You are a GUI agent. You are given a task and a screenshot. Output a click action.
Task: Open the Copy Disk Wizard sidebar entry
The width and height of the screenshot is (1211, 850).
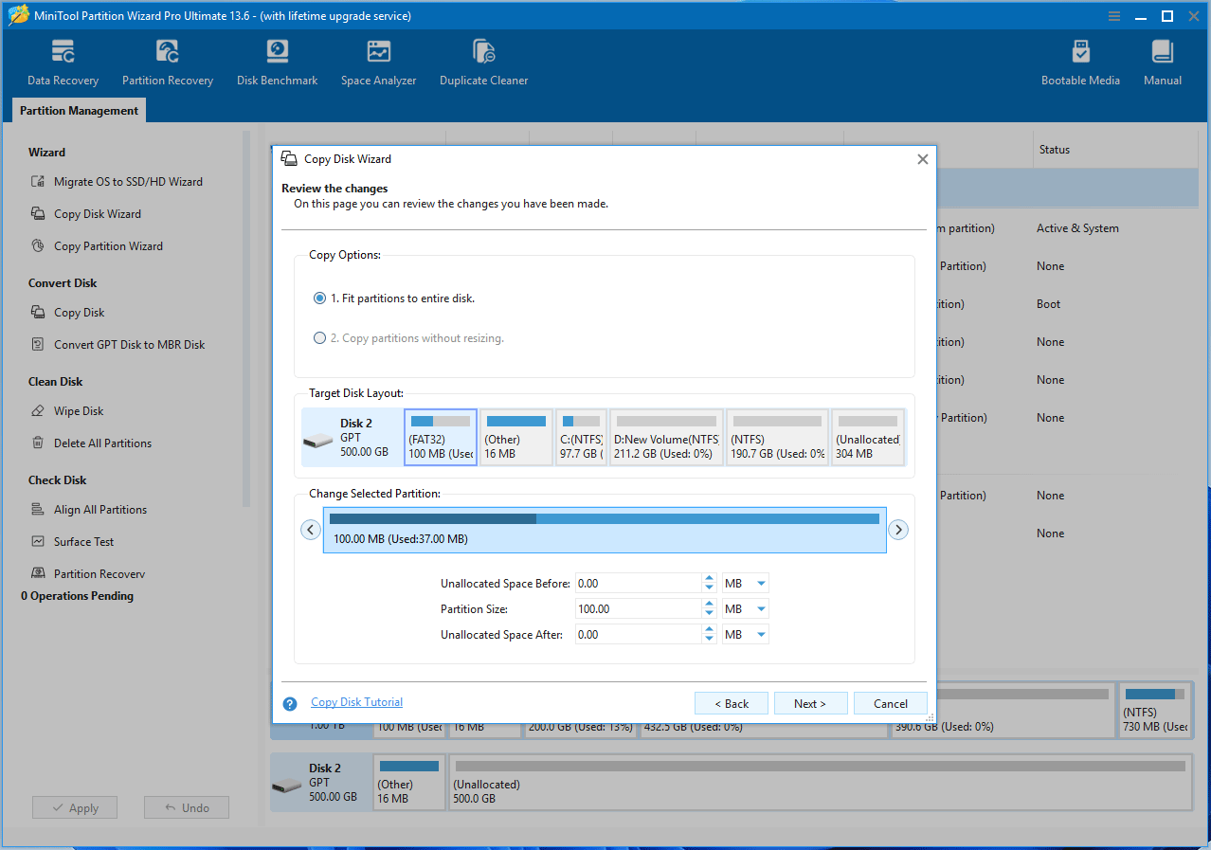tap(98, 214)
